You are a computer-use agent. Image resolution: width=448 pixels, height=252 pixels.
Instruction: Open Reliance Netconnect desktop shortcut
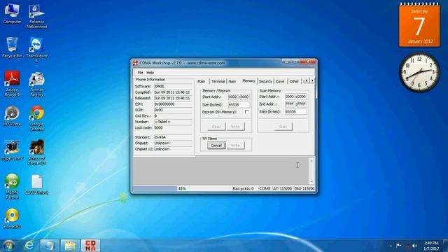pyautogui.click(x=36, y=16)
